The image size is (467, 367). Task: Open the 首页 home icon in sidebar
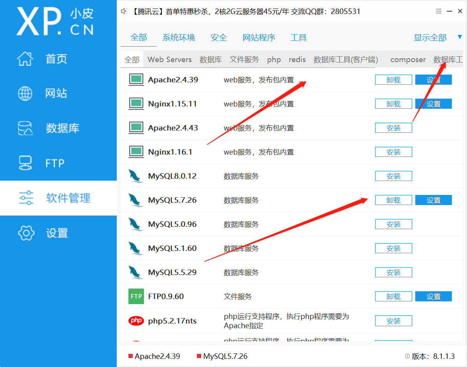(x=26, y=59)
